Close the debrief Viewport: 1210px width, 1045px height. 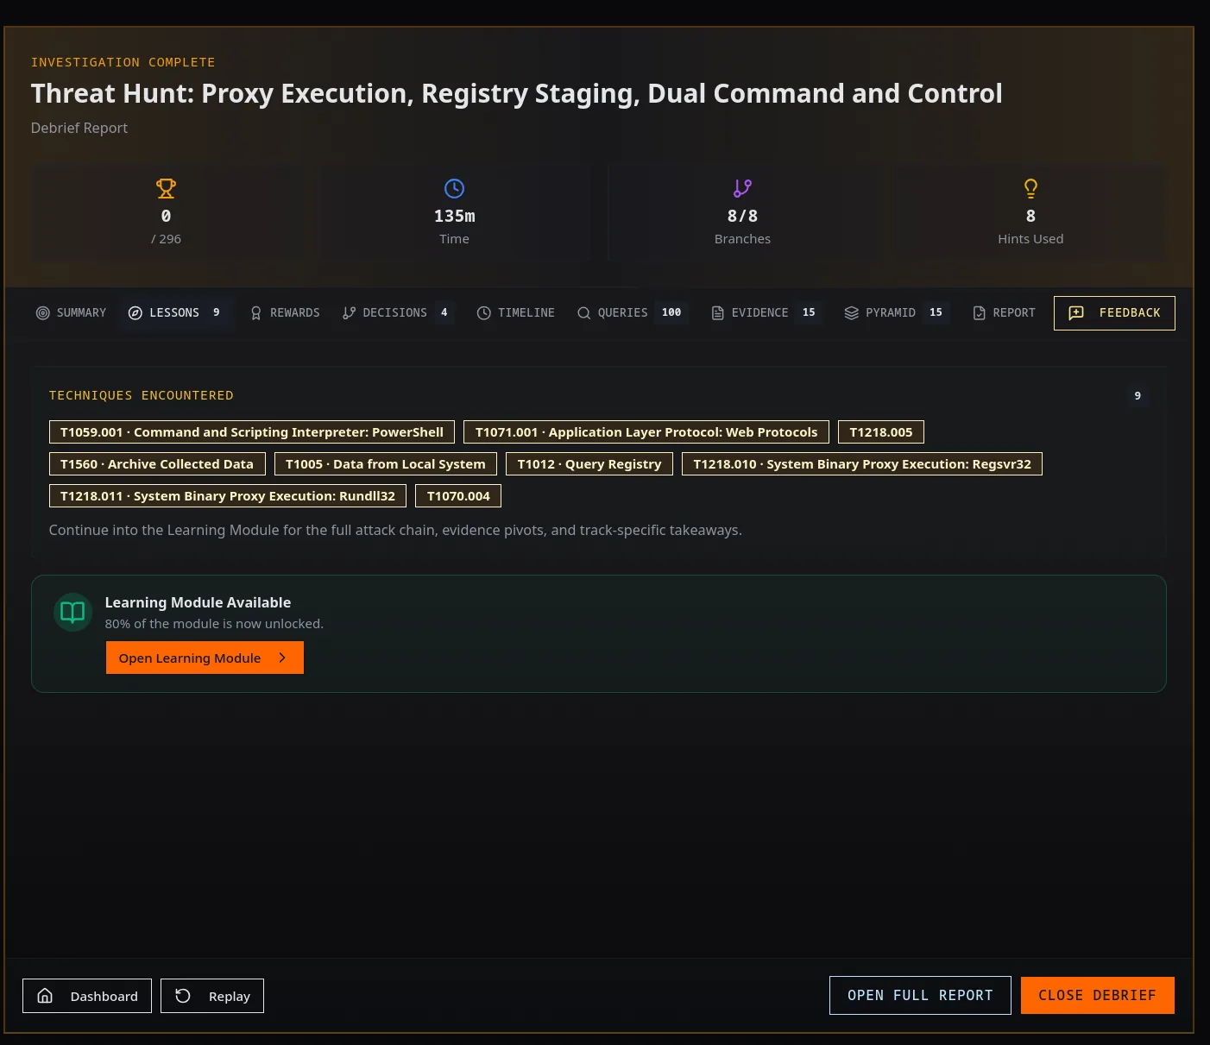[x=1098, y=996]
